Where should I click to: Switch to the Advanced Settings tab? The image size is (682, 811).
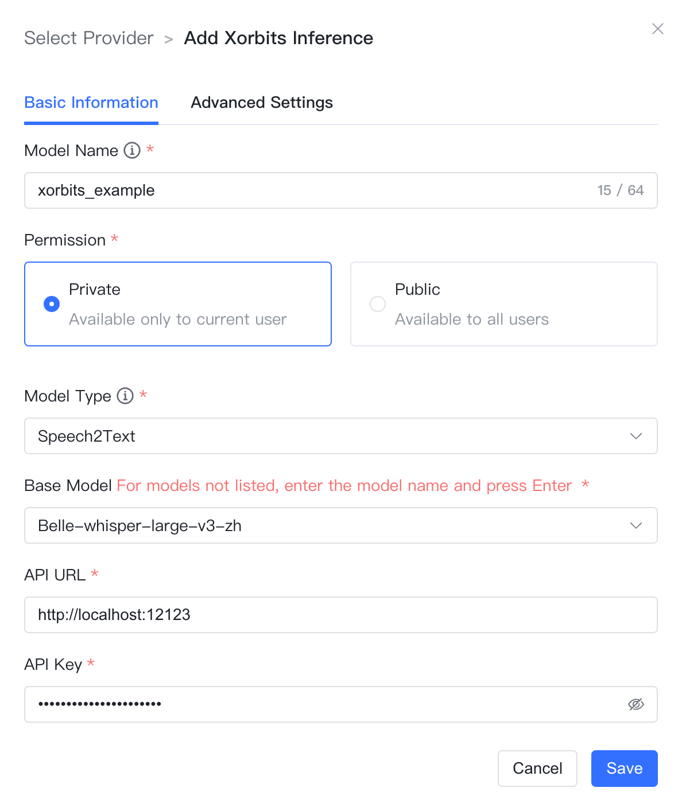(x=262, y=103)
